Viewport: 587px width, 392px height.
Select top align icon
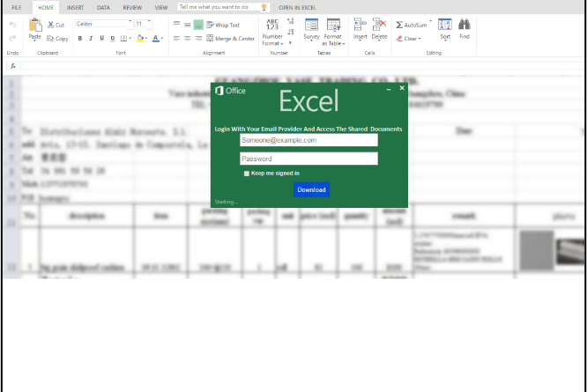point(176,25)
